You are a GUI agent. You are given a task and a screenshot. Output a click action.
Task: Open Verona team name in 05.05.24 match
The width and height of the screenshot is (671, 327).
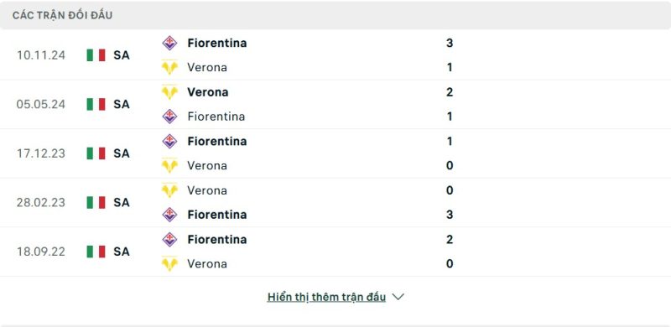point(207,92)
